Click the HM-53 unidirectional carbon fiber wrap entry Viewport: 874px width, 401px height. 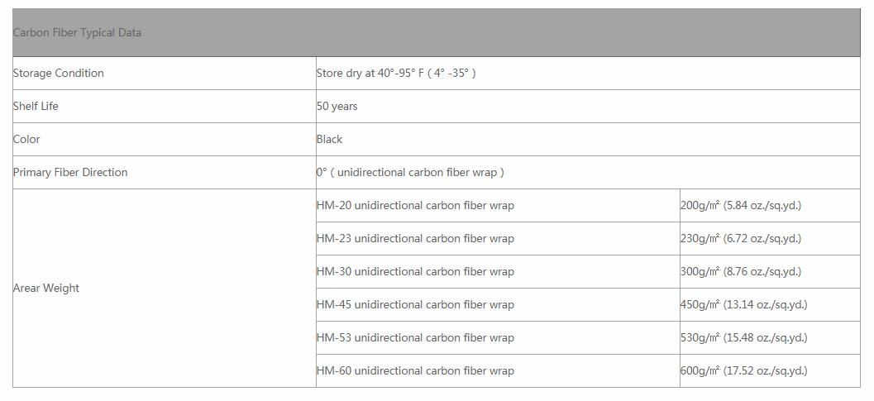415,338
